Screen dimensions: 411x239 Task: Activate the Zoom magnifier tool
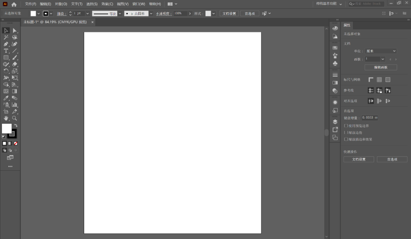pyautogui.click(x=14, y=118)
